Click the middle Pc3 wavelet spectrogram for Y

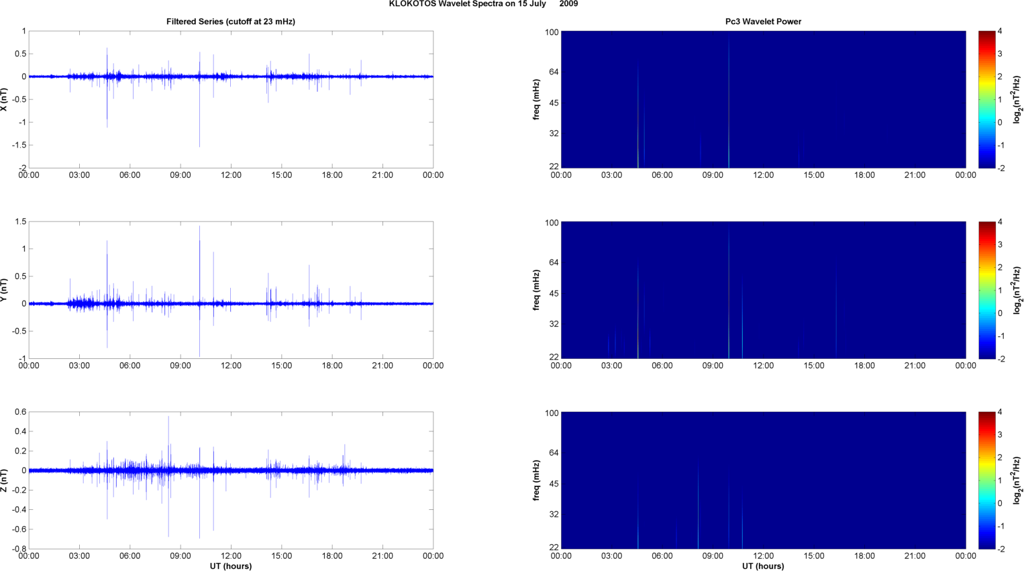763,290
